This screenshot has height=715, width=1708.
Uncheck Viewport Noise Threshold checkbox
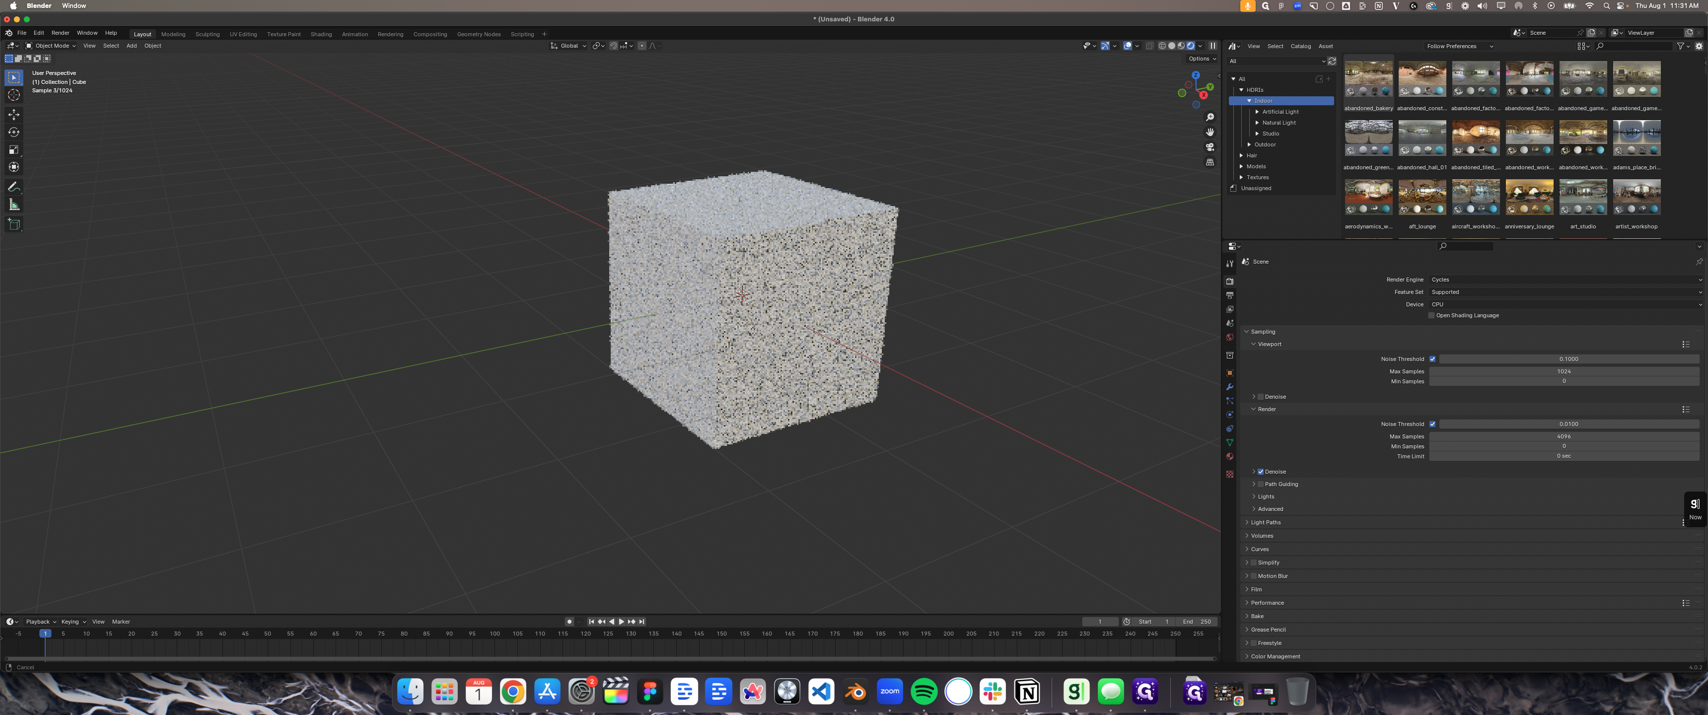pos(1432,359)
